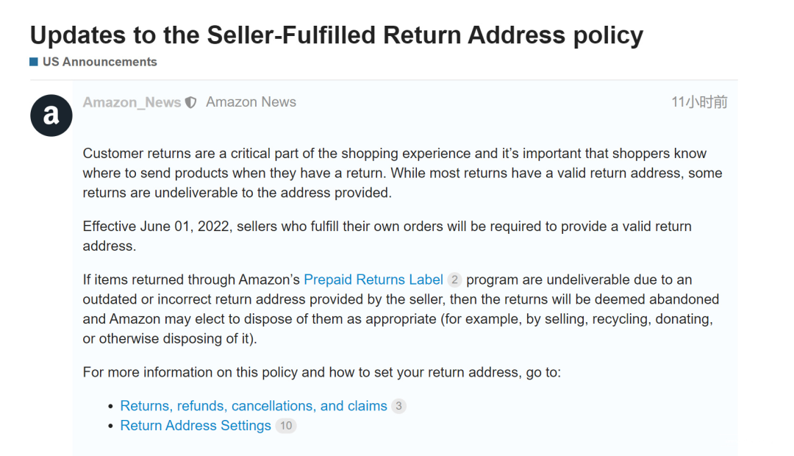Image resolution: width=794 pixels, height=456 pixels.
Task: Click the click-count badge showing 2
Action: click(x=454, y=280)
